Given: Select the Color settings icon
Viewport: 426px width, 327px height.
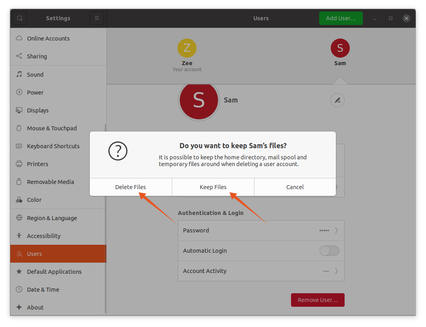Looking at the screenshot, I should pyautogui.click(x=19, y=199).
